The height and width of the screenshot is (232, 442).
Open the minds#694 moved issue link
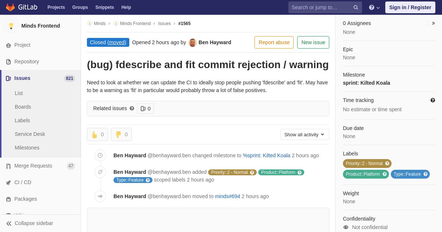pos(227,196)
